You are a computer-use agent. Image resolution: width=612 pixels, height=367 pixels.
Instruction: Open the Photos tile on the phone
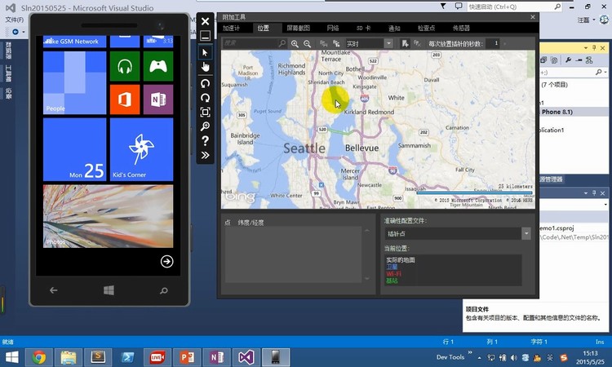[x=108, y=216]
